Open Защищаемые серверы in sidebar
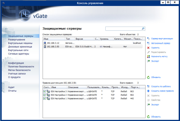180x121 pixels. point(21,36)
